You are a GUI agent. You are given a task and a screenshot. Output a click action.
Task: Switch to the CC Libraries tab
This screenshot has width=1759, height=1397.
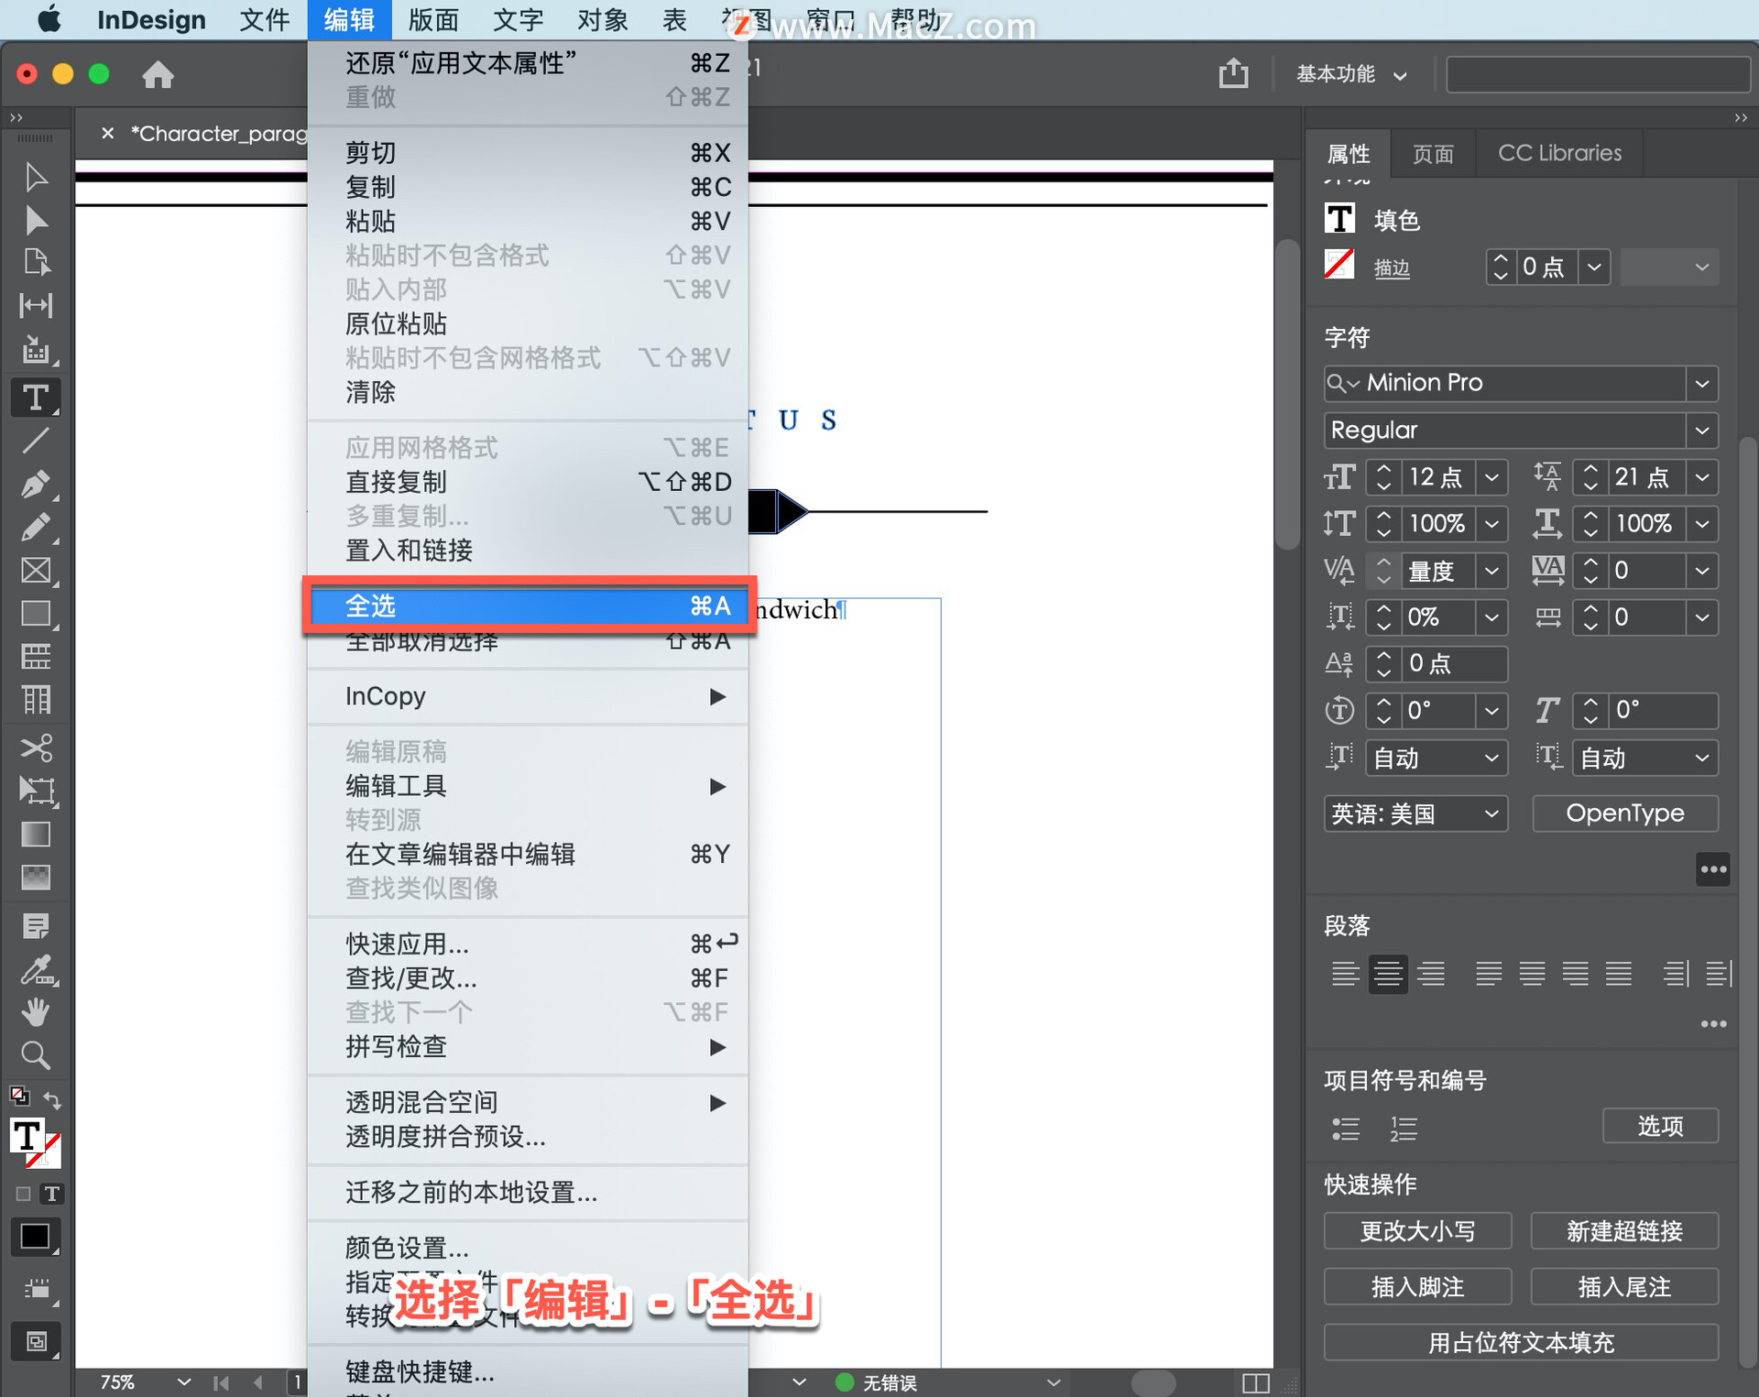coord(1559,153)
